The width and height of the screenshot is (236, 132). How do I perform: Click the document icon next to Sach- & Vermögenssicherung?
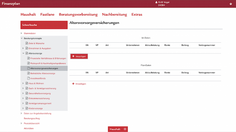click(x=27, y=88)
